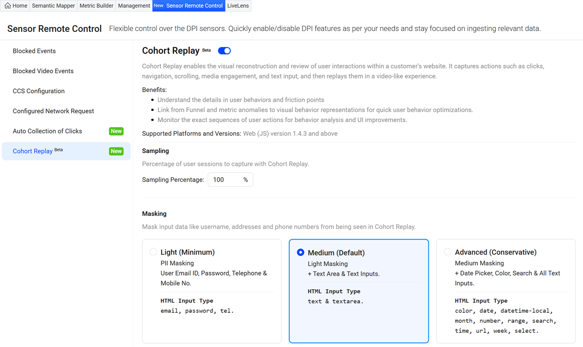Select Cohort Replay in the sidebar
The height and width of the screenshot is (347, 583).
33,151
